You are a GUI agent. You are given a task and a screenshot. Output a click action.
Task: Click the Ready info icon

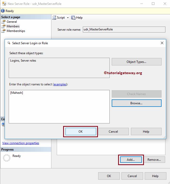coord(3,11)
